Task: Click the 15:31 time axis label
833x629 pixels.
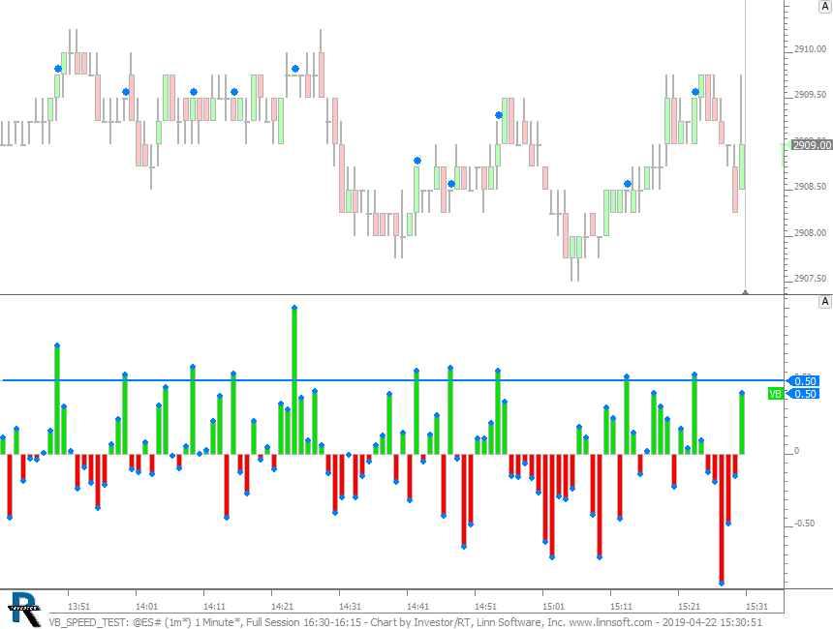Action: point(756,607)
